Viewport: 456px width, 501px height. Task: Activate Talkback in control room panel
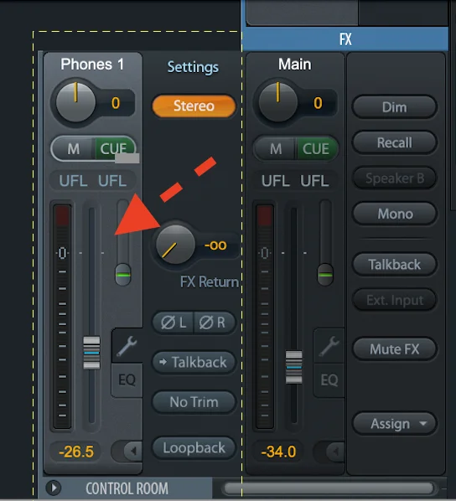point(394,265)
